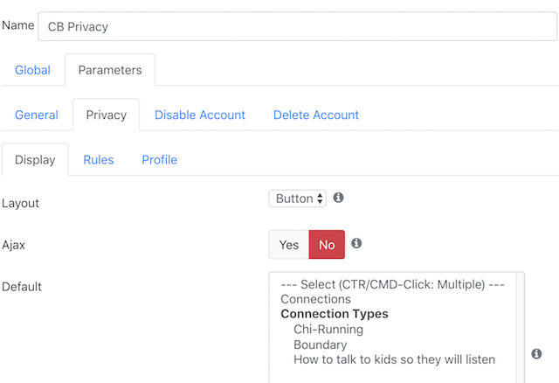
Task: Select How to talk to kids option
Action: [x=394, y=359]
